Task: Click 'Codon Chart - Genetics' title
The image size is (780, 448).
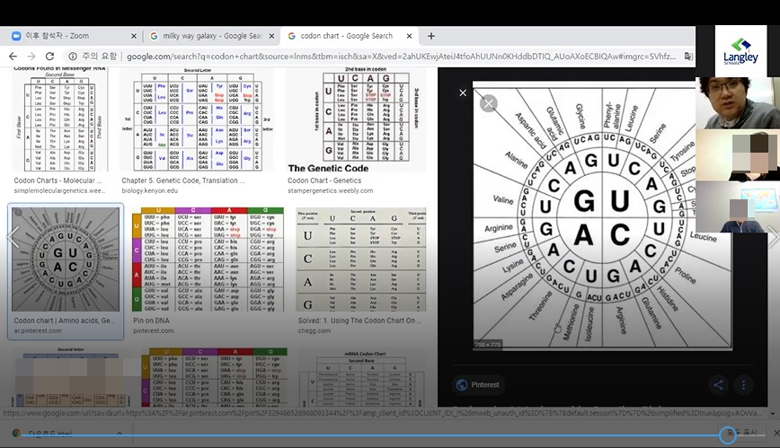Action: pos(324,180)
